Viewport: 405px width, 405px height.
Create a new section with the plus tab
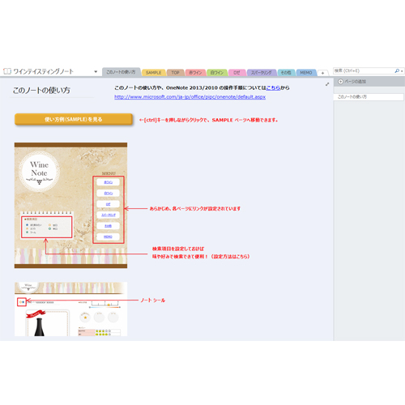click(322, 73)
